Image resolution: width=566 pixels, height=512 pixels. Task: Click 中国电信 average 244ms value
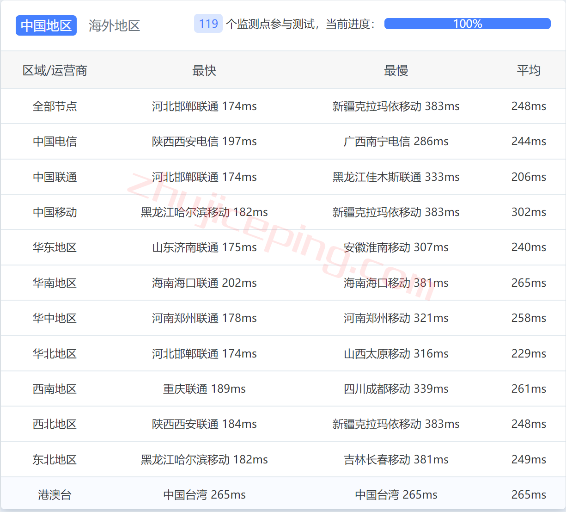point(529,142)
